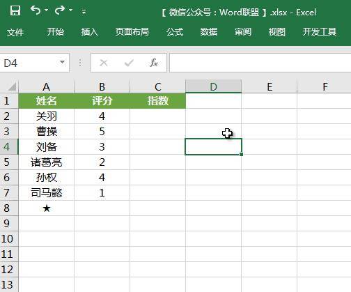Image resolution: width=351 pixels, height=292 pixels.
Task: Click the fill handle of cell D4
Action: point(242,154)
